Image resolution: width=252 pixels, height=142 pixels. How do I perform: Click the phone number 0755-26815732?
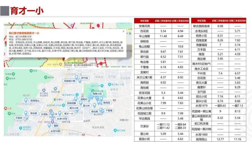[x=23, y=39]
